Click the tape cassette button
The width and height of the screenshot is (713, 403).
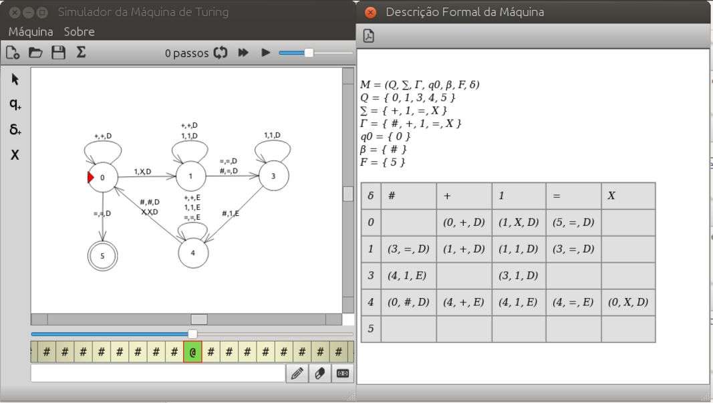pyautogui.click(x=343, y=374)
